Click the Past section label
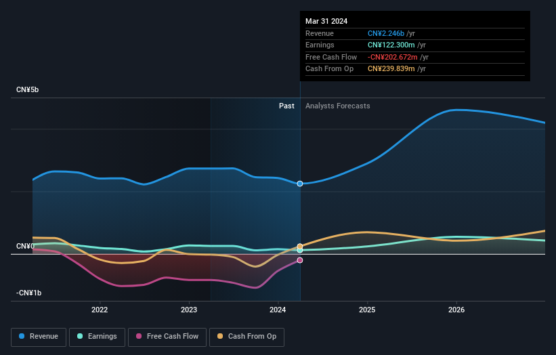This screenshot has height=355, width=556. pos(286,106)
